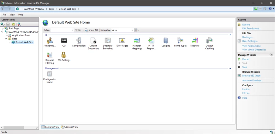275x134 pixels.
Task: Open the Modules feature
Action: (x=195, y=42)
